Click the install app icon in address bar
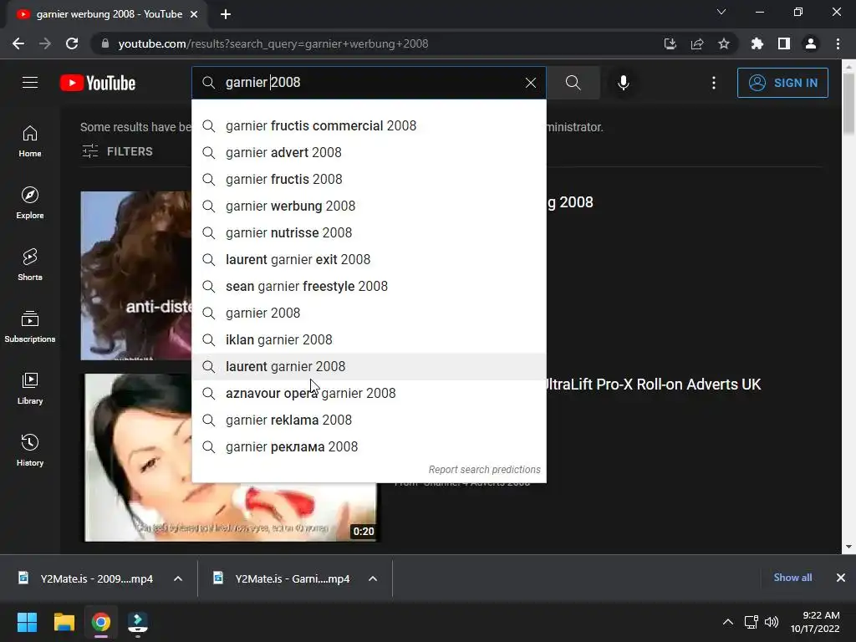This screenshot has width=856, height=642. 670,43
